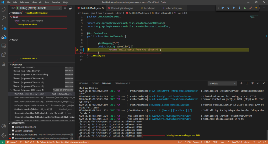Open the Source Control view

point(3,27)
